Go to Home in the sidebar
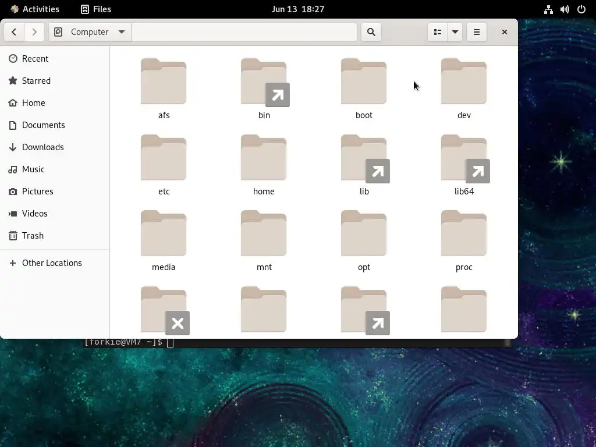 coord(55,102)
